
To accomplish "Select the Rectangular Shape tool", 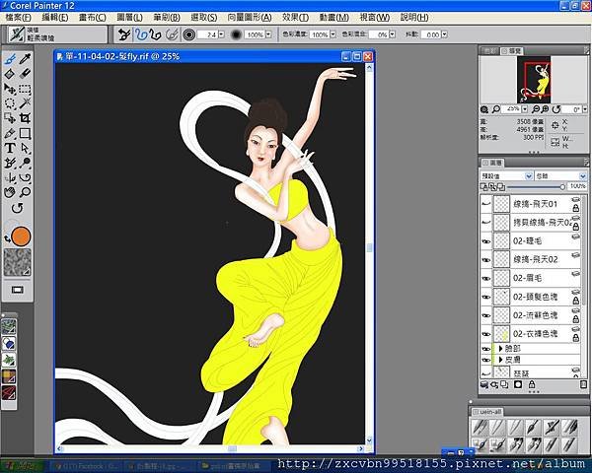I will (x=26, y=133).
